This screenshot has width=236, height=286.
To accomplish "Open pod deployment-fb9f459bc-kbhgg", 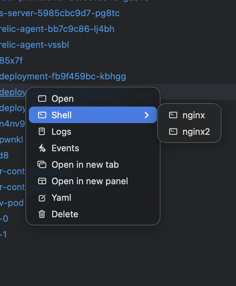I will 63,76.
